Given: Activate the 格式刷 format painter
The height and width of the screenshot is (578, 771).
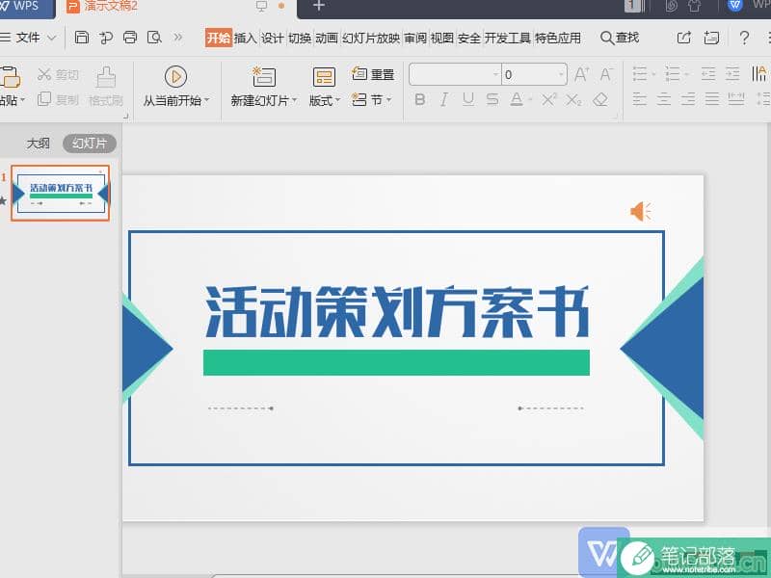Looking at the screenshot, I should [106, 87].
